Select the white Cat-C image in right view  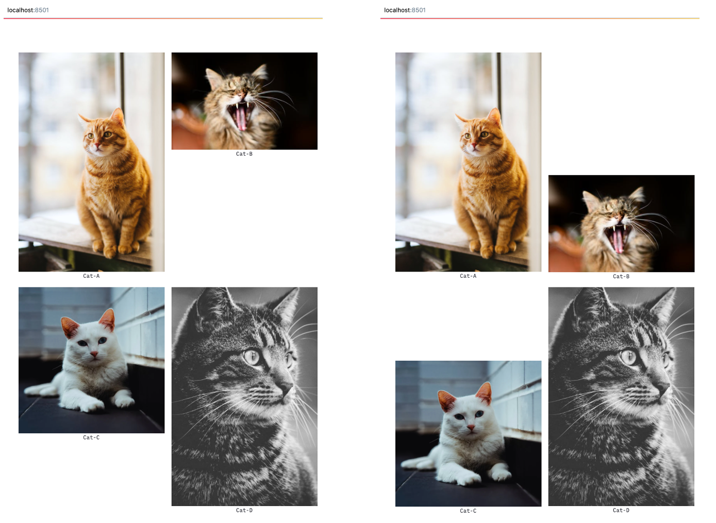point(468,433)
